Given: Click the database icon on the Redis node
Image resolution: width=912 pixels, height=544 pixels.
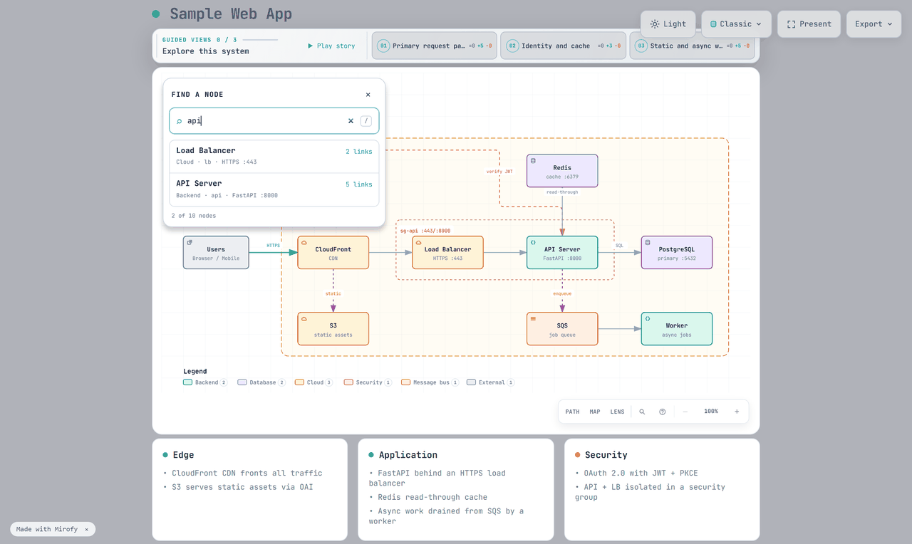Looking at the screenshot, I should pos(533,161).
